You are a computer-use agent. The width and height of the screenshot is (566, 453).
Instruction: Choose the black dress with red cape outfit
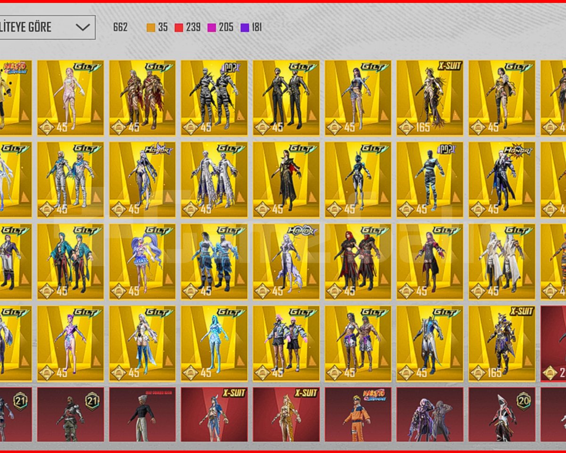[286, 180]
